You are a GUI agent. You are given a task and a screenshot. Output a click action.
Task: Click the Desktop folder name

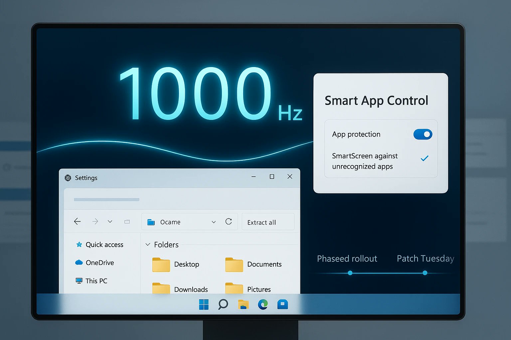coord(187,264)
